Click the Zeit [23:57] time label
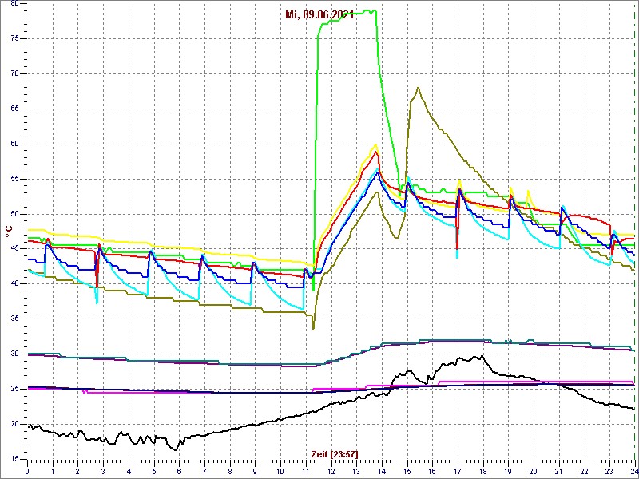This screenshot has width=639, height=479. tap(334, 453)
